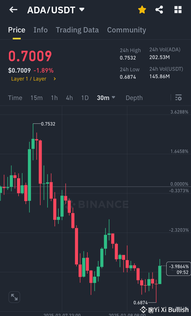The image size is (191, 316).
Task: Open the Depth view
Action: (134, 98)
